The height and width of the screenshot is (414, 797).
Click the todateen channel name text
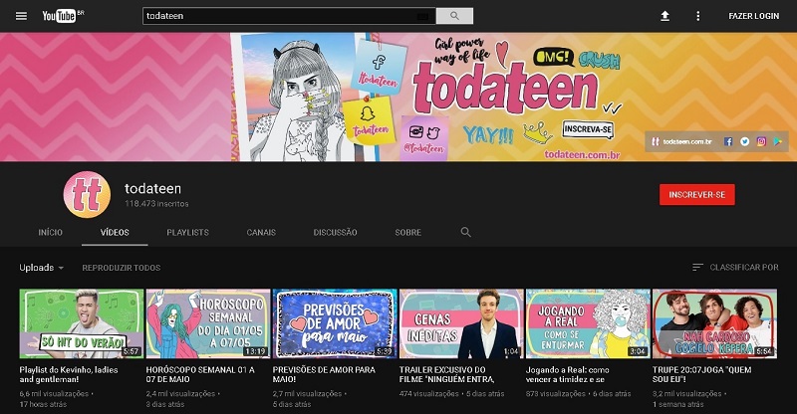(153, 188)
